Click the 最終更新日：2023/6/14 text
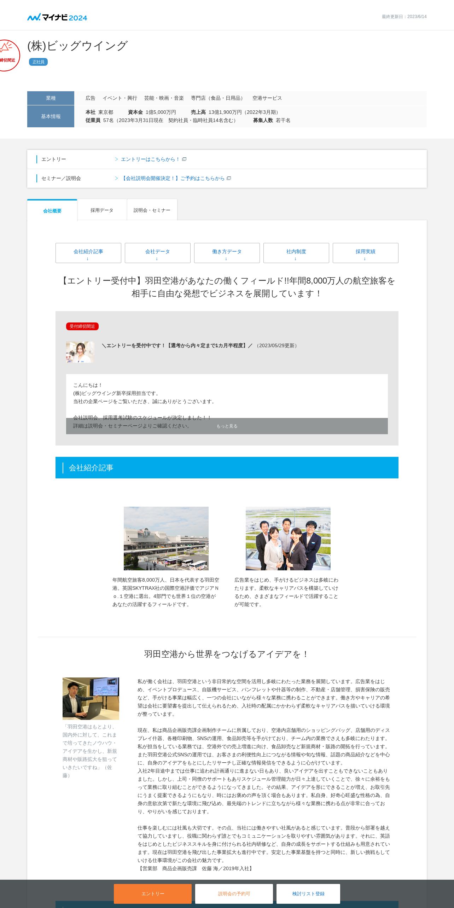This screenshot has height=908, width=454. tap(404, 17)
